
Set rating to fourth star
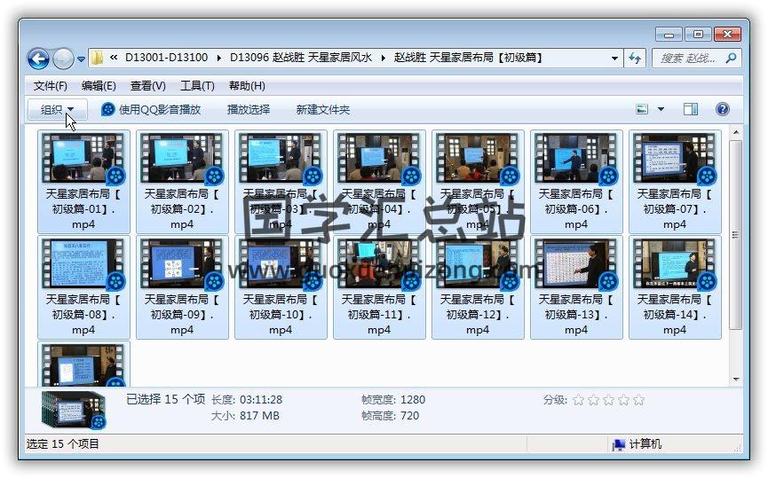tap(623, 400)
